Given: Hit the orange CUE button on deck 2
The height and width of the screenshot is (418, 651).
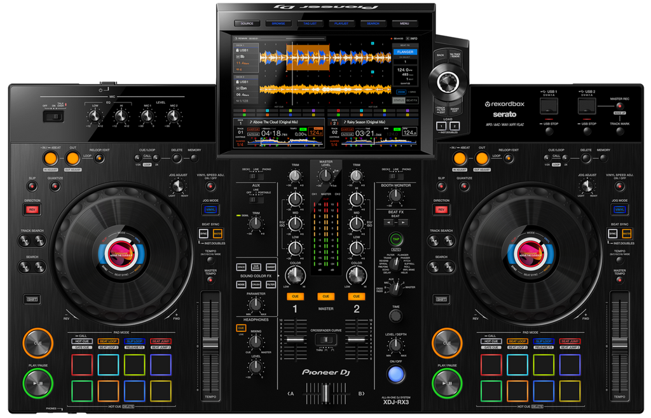Looking at the screenshot, I should tap(447, 343).
